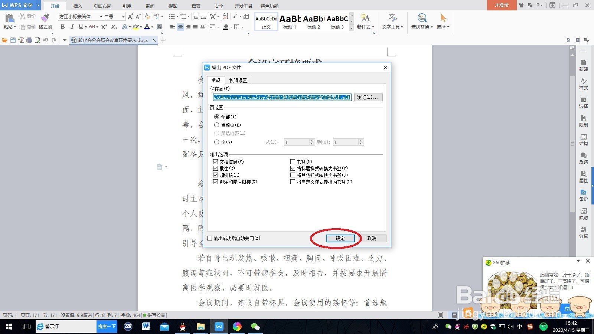The image size is (594, 334).
Task: Uncheck the 批注(C) checkbox
Action: (x=215, y=168)
